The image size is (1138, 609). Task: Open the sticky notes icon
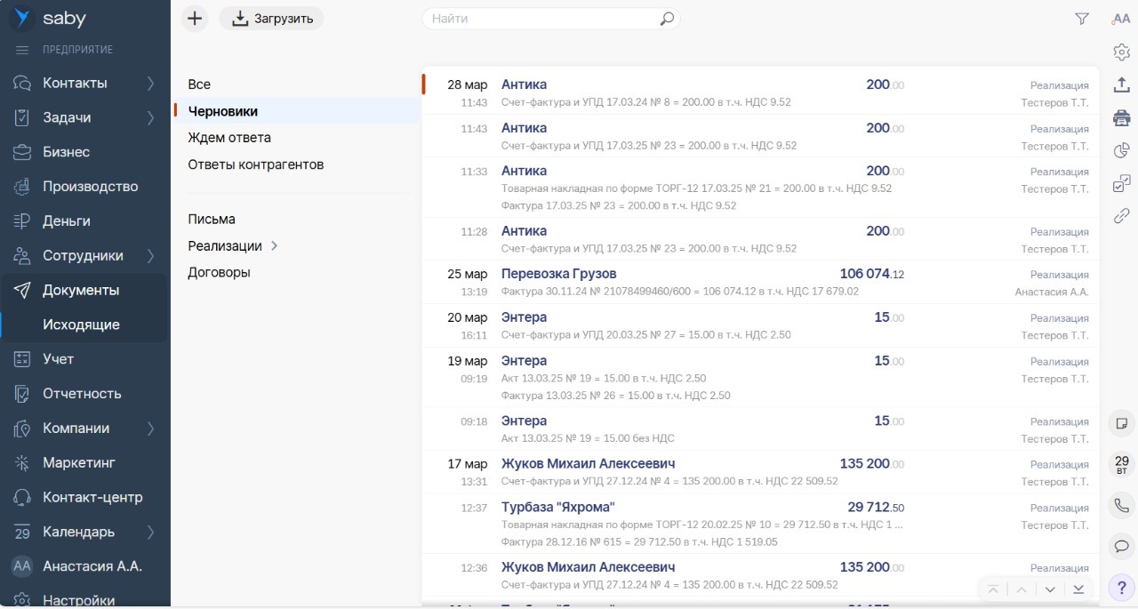[1122, 423]
